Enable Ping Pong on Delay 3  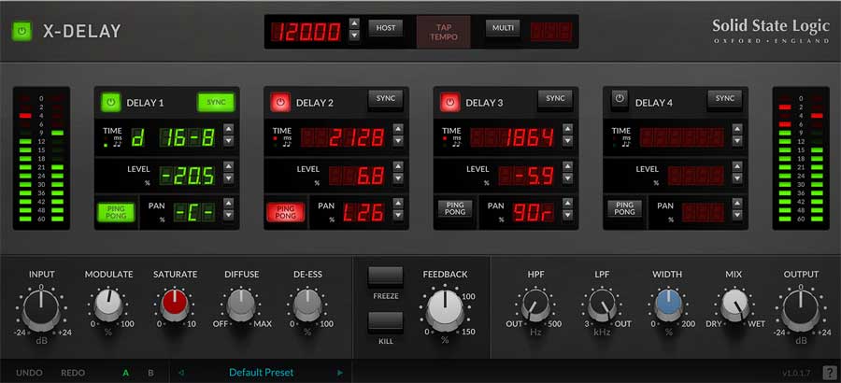(455, 208)
